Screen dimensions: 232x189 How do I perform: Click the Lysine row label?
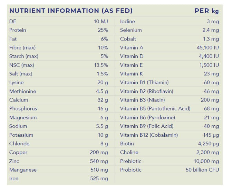click(16, 82)
